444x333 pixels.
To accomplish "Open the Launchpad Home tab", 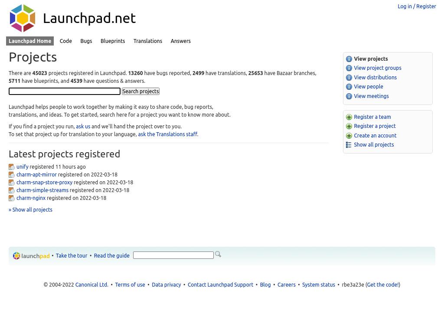I will (30, 41).
